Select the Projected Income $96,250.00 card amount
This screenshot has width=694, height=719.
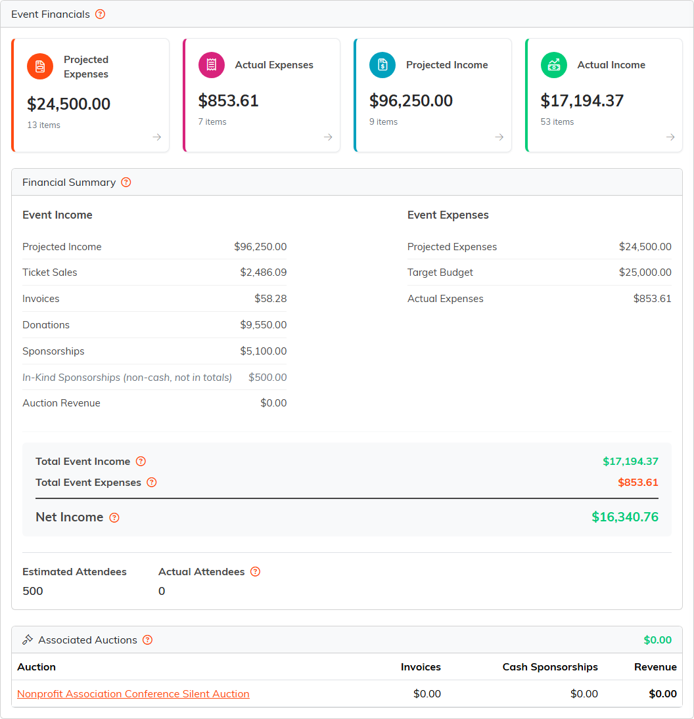(x=411, y=101)
